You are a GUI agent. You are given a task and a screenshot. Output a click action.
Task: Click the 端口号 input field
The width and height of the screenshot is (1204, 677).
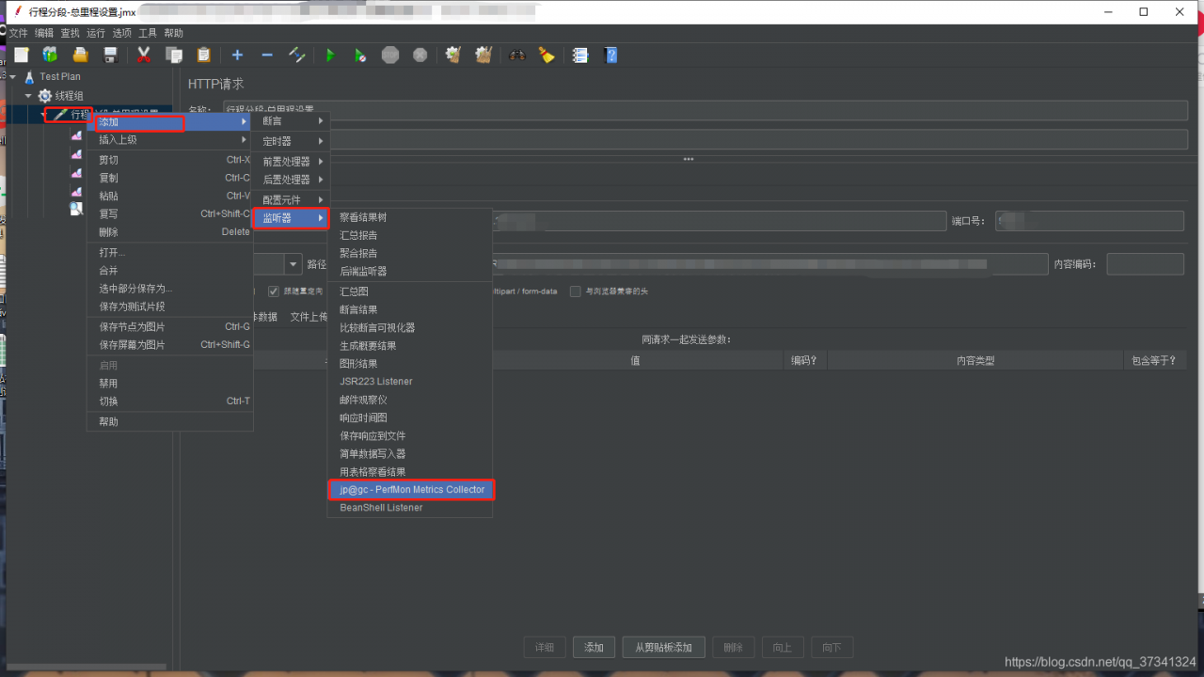tap(1090, 221)
